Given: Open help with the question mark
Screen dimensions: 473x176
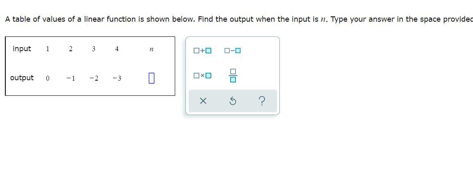Looking at the screenshot, I should (x=263, y=101).
